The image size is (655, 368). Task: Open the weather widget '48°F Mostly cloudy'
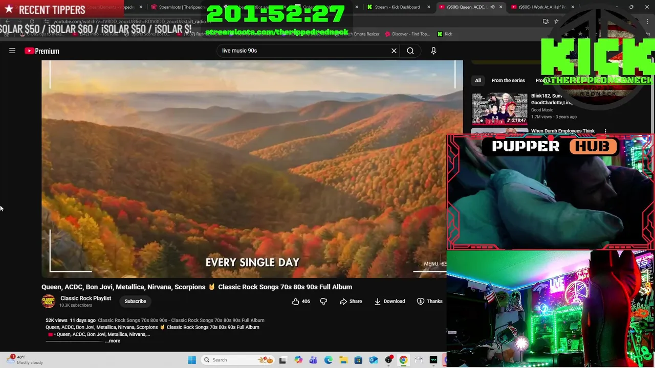pos(25,360)
